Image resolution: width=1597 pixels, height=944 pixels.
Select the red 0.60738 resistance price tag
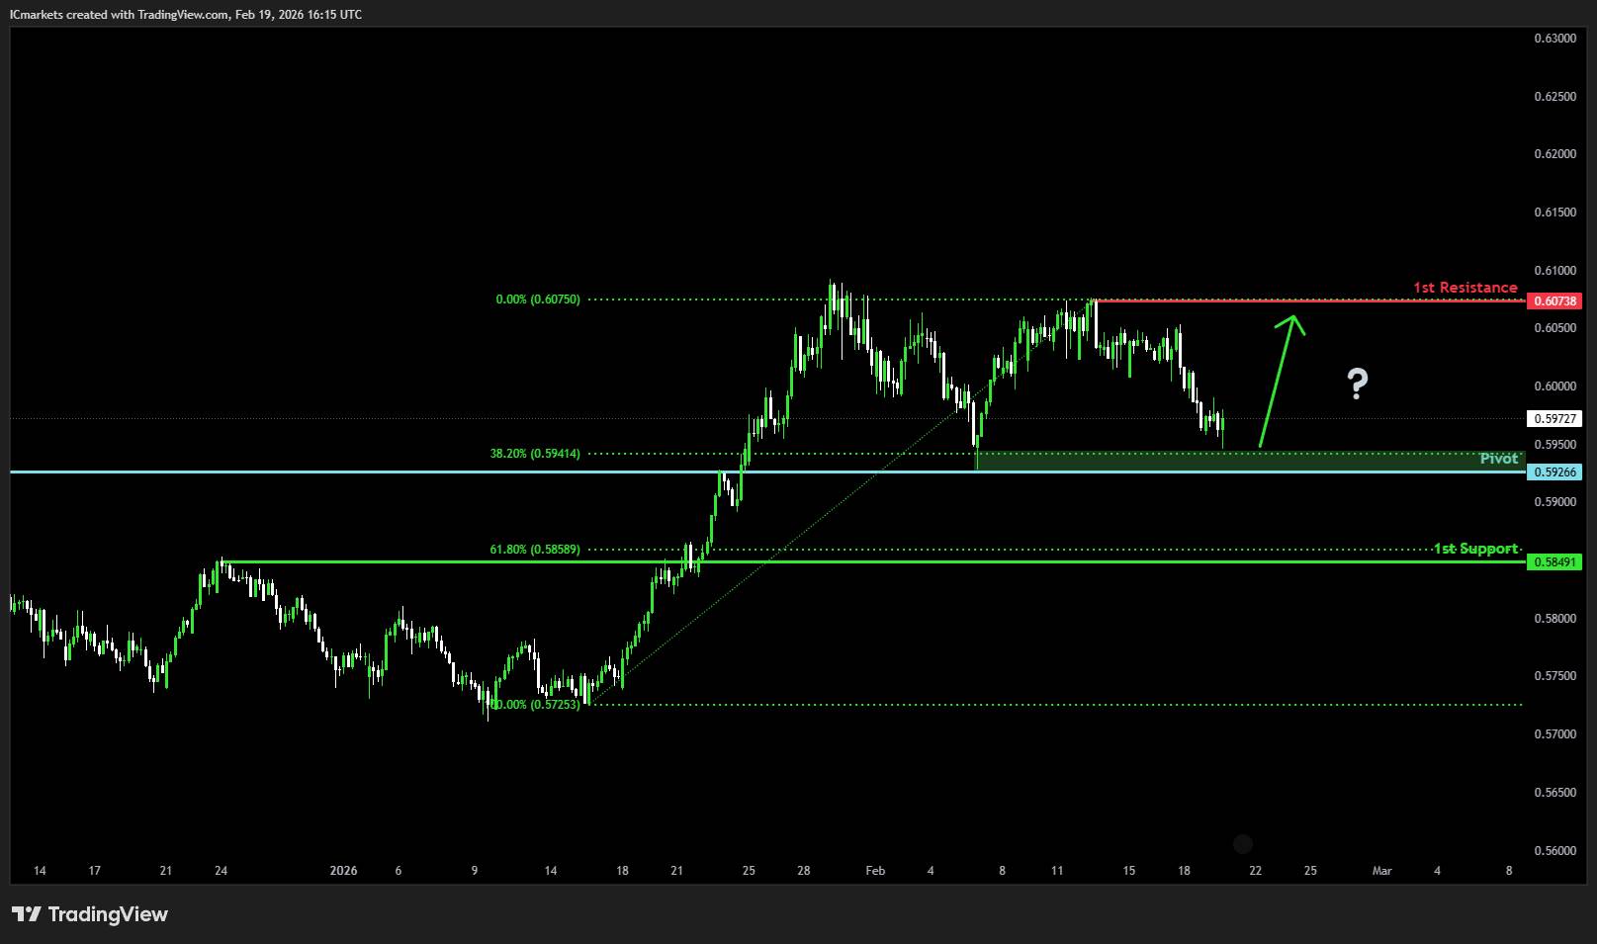[x=1553, y=300]
